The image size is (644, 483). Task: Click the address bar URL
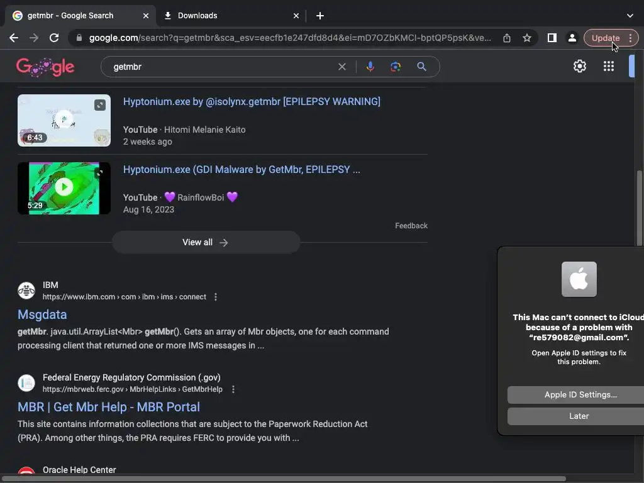(x=290, y=38)
